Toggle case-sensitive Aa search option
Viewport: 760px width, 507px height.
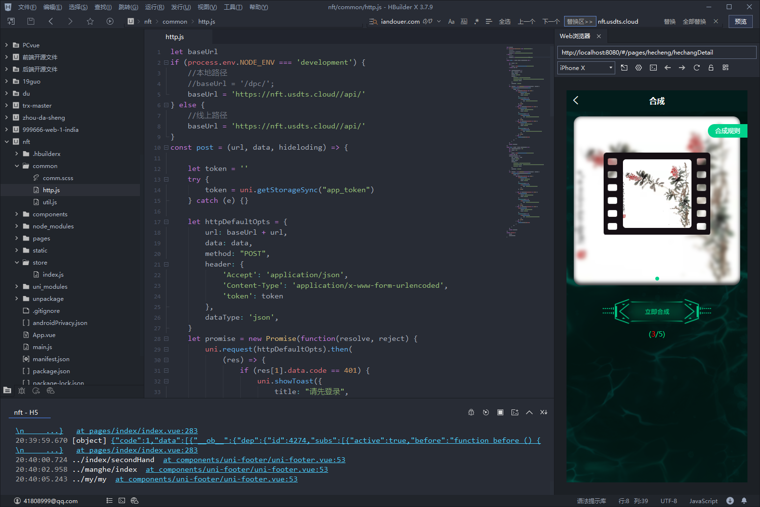pos(451,21)
